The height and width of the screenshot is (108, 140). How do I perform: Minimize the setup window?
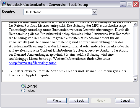[123, 4]
